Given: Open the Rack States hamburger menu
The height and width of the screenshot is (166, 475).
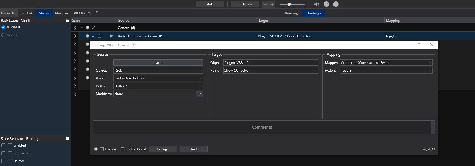Looking at the screenshot, I should click(67, 20).
